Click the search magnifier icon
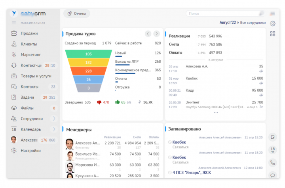 pos(261,13)
